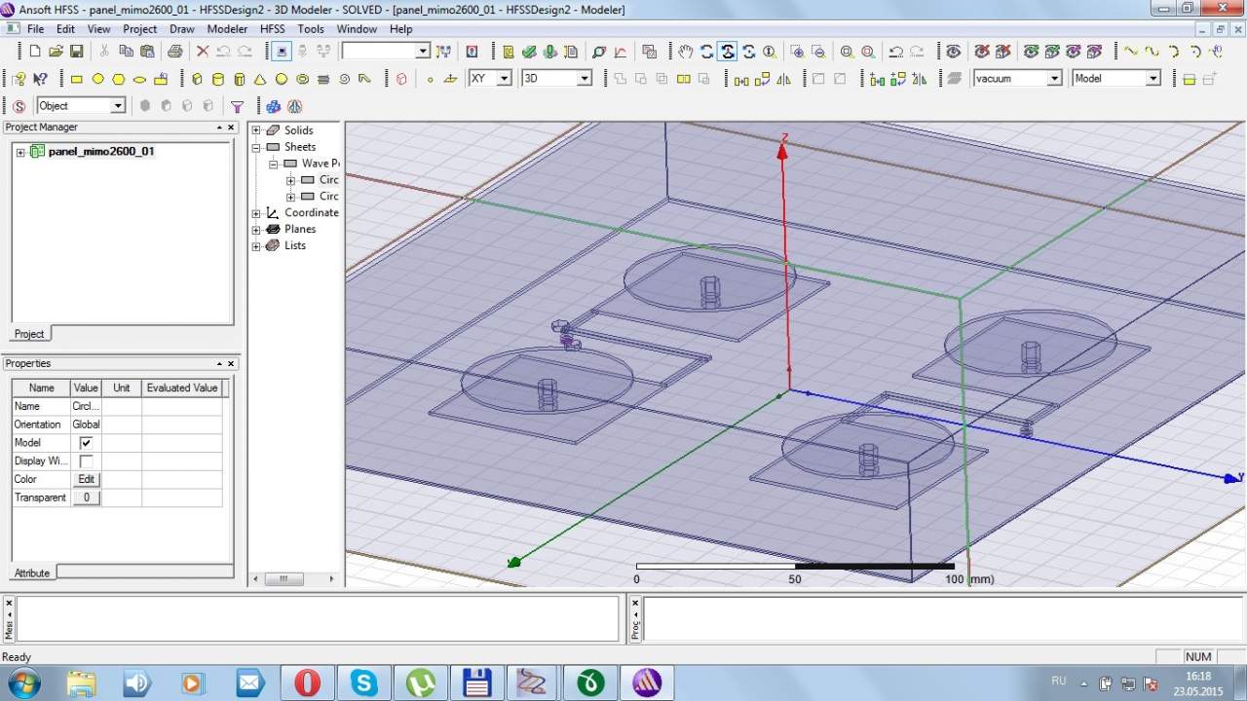Click the Validate checkmark icon
Screen dimensions: 1247x701
[x=529, y=52]
